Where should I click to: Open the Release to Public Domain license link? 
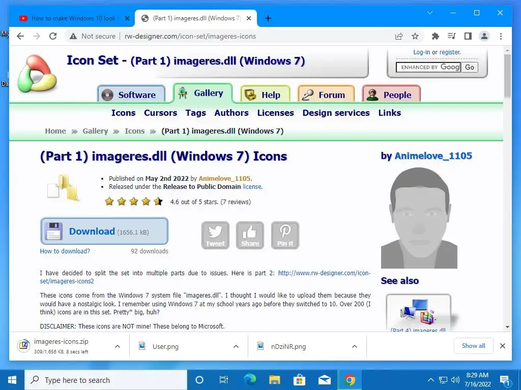coord(252,187)
